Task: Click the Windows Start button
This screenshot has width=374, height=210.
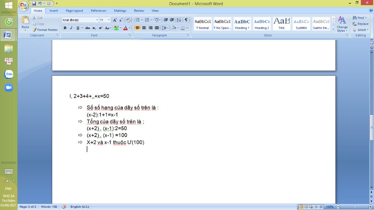Action: point(9,5)
